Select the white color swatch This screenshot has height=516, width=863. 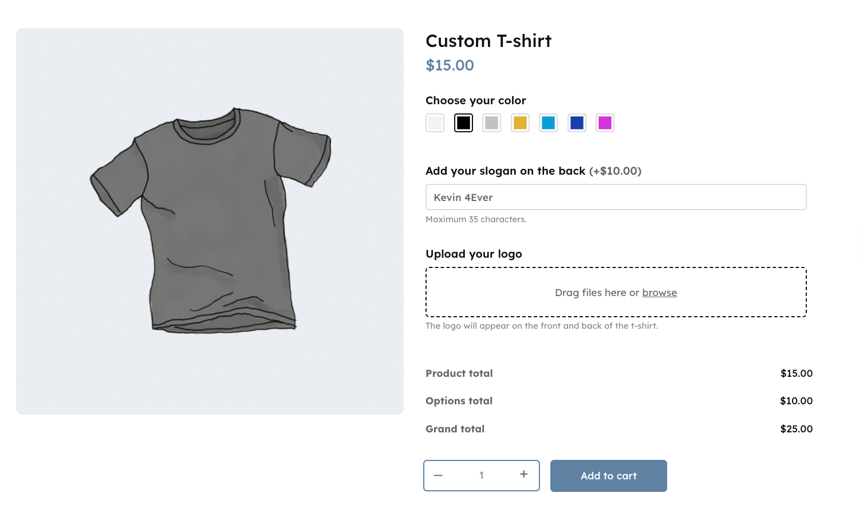434,123
